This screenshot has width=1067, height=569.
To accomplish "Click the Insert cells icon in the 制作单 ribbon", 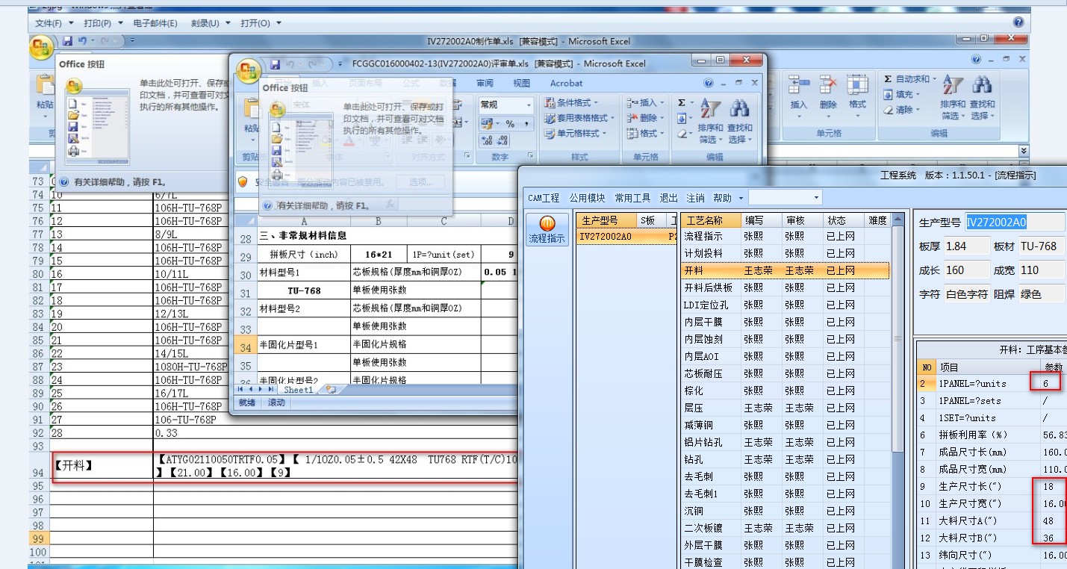I will [799, 84].
